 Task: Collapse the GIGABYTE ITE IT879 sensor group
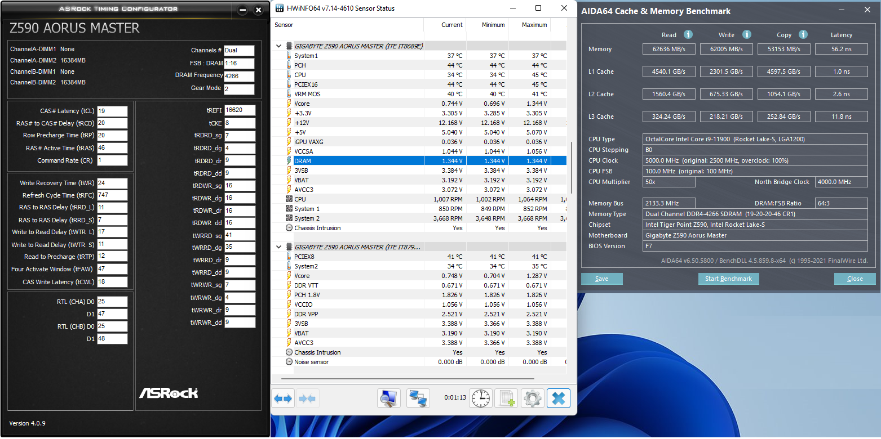click(278, 247)
